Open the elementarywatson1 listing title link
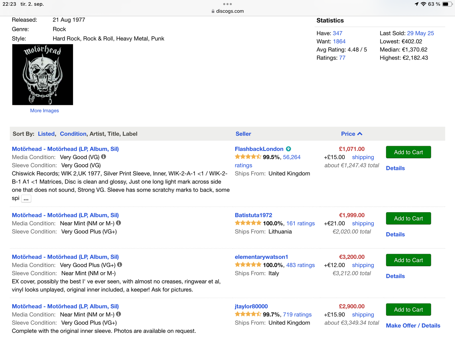Screen dimensions: 455x341 pos(65,257)
